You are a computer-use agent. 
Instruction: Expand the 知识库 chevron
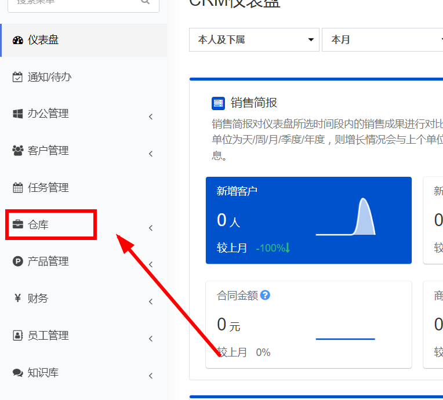(x=151, y=376)
